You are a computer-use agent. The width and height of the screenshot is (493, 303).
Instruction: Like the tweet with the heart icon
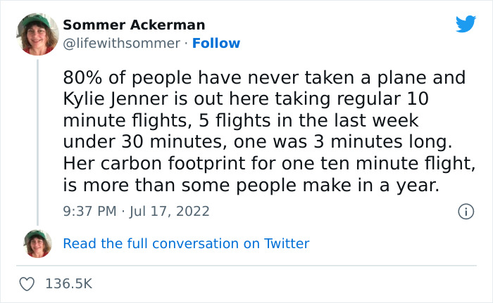(x=28, y=284)
